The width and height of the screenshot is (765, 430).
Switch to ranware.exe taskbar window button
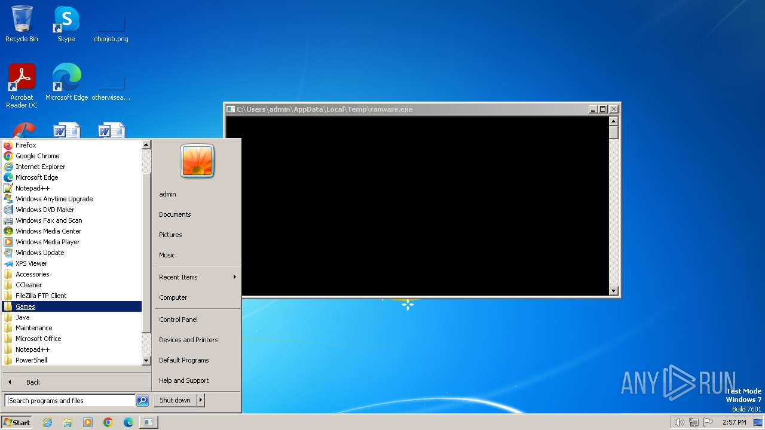(x=148, y=422)
